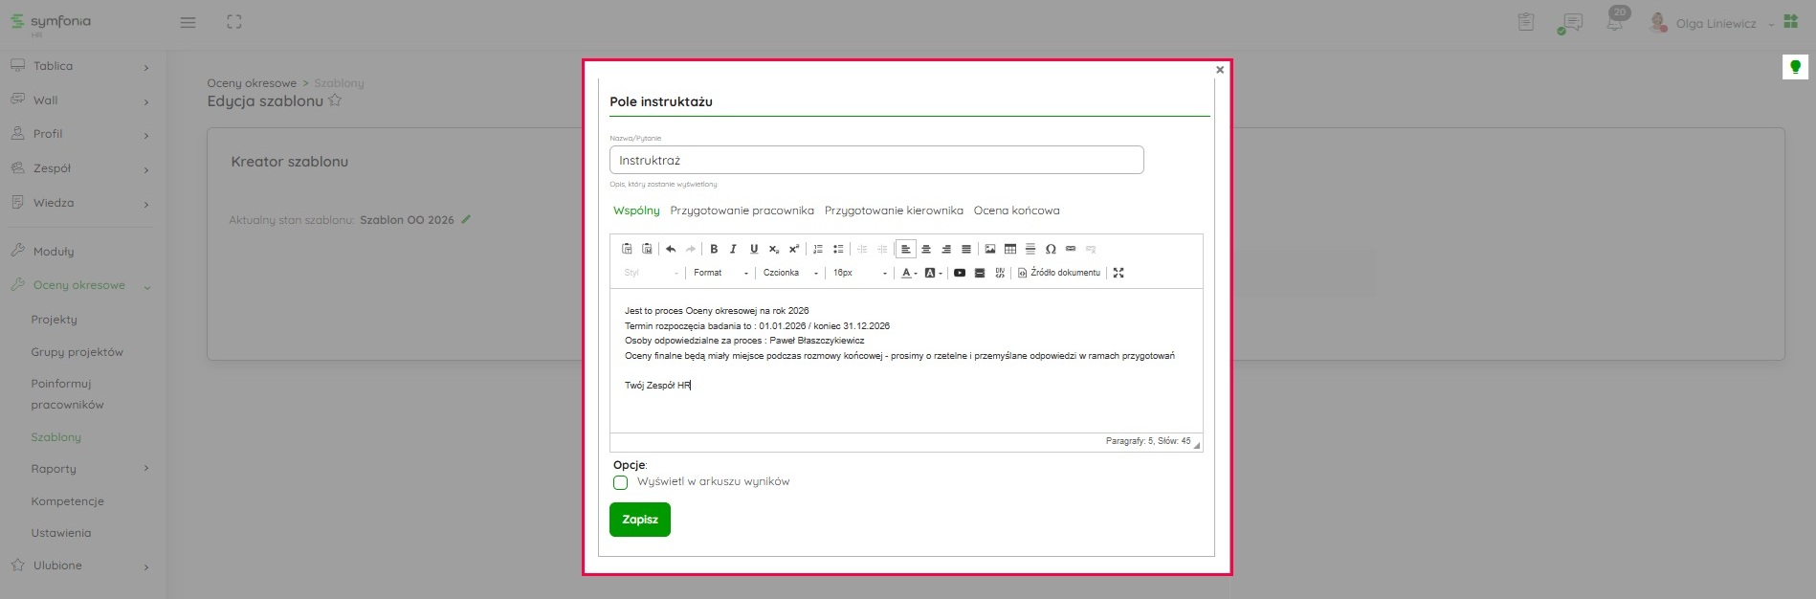Viewport: 1816px width, 599px height.
Task: Switch to the 'Ocena końcowa' tab
Action: click(x=1016, y=211)
